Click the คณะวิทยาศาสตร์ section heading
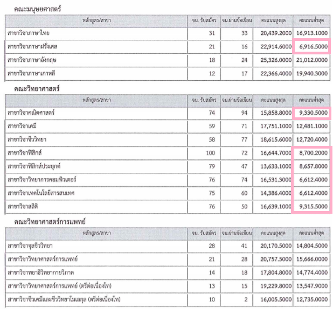The image size is (333, 309). click(37, 88)
